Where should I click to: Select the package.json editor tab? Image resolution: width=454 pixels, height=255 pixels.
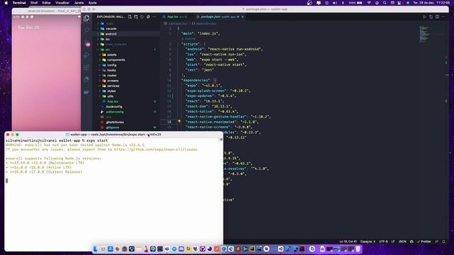219,17
